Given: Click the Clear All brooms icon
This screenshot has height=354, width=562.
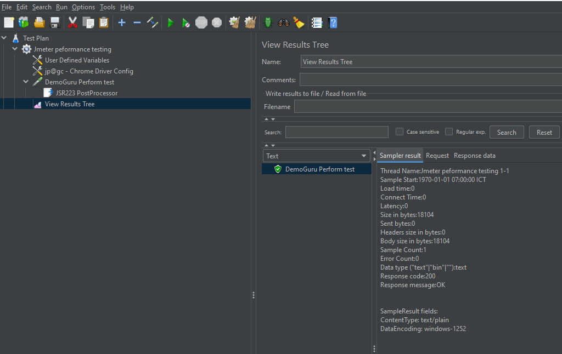Looking at the screenshot, I should pos(250,22).
